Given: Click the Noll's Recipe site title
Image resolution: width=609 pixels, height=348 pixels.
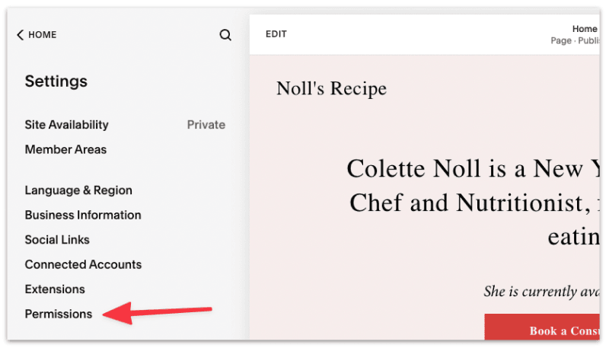Looking at the screenshot, I should (x=331, y=88).
